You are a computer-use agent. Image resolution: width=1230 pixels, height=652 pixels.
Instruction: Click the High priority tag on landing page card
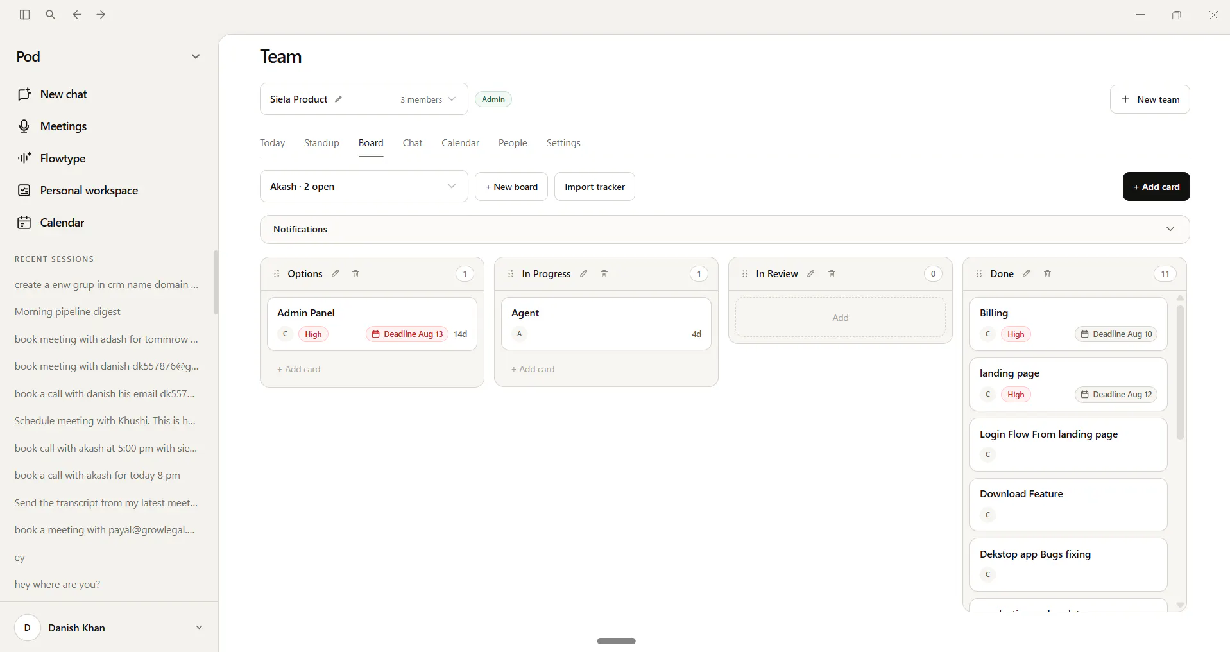1016,394
